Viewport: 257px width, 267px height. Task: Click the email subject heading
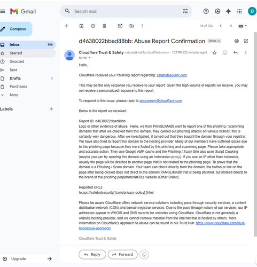coord(142,41)
